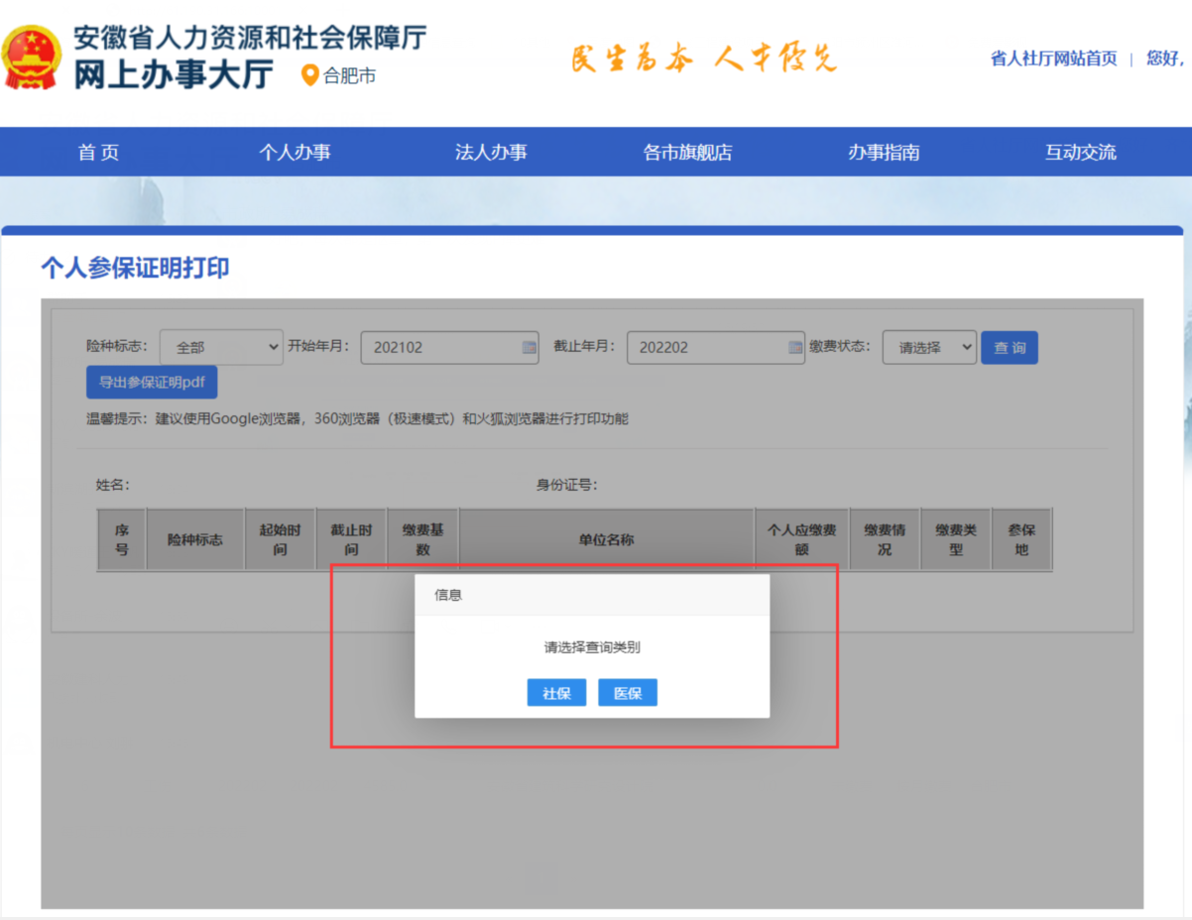
Task: Click the 导出参保证明pdf button
Action: point(152,382)
